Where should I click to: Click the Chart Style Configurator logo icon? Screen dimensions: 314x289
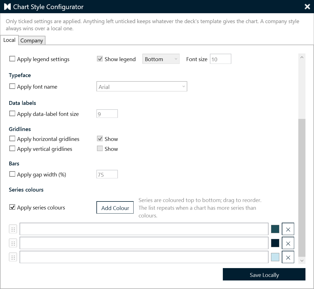[x=7, y=7]
